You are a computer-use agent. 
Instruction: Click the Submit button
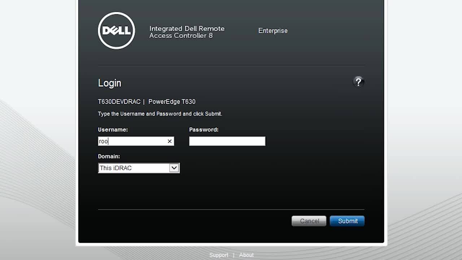coord(347,221)
